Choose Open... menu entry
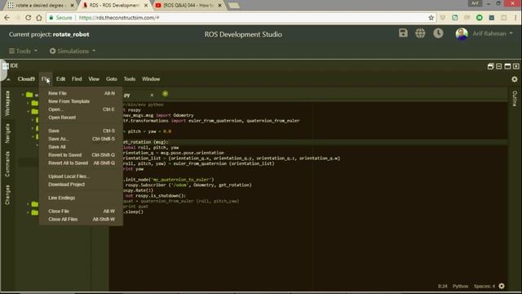Viewport: 522px width, 294px height. 82,109
